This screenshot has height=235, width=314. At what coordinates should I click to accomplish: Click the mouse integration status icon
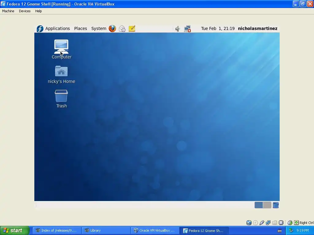pyautogui.click(x=290, y=223)
